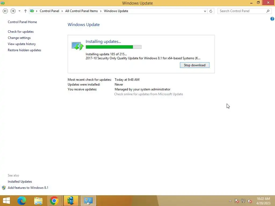Minimize the Windows Update window

point(251,3)
